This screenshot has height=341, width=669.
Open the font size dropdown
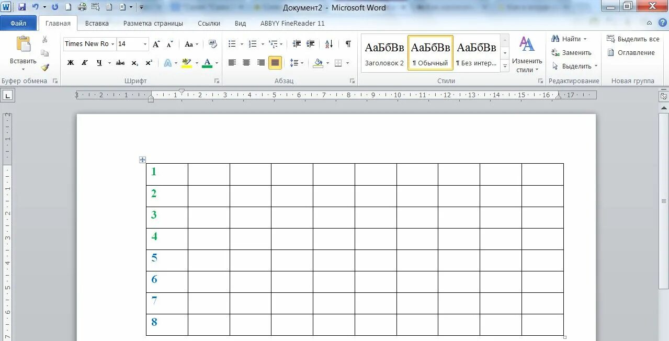click(x=145, y=44)
